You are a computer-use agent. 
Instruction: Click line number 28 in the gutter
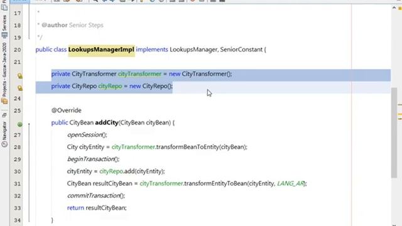click(x=17, y=147)
